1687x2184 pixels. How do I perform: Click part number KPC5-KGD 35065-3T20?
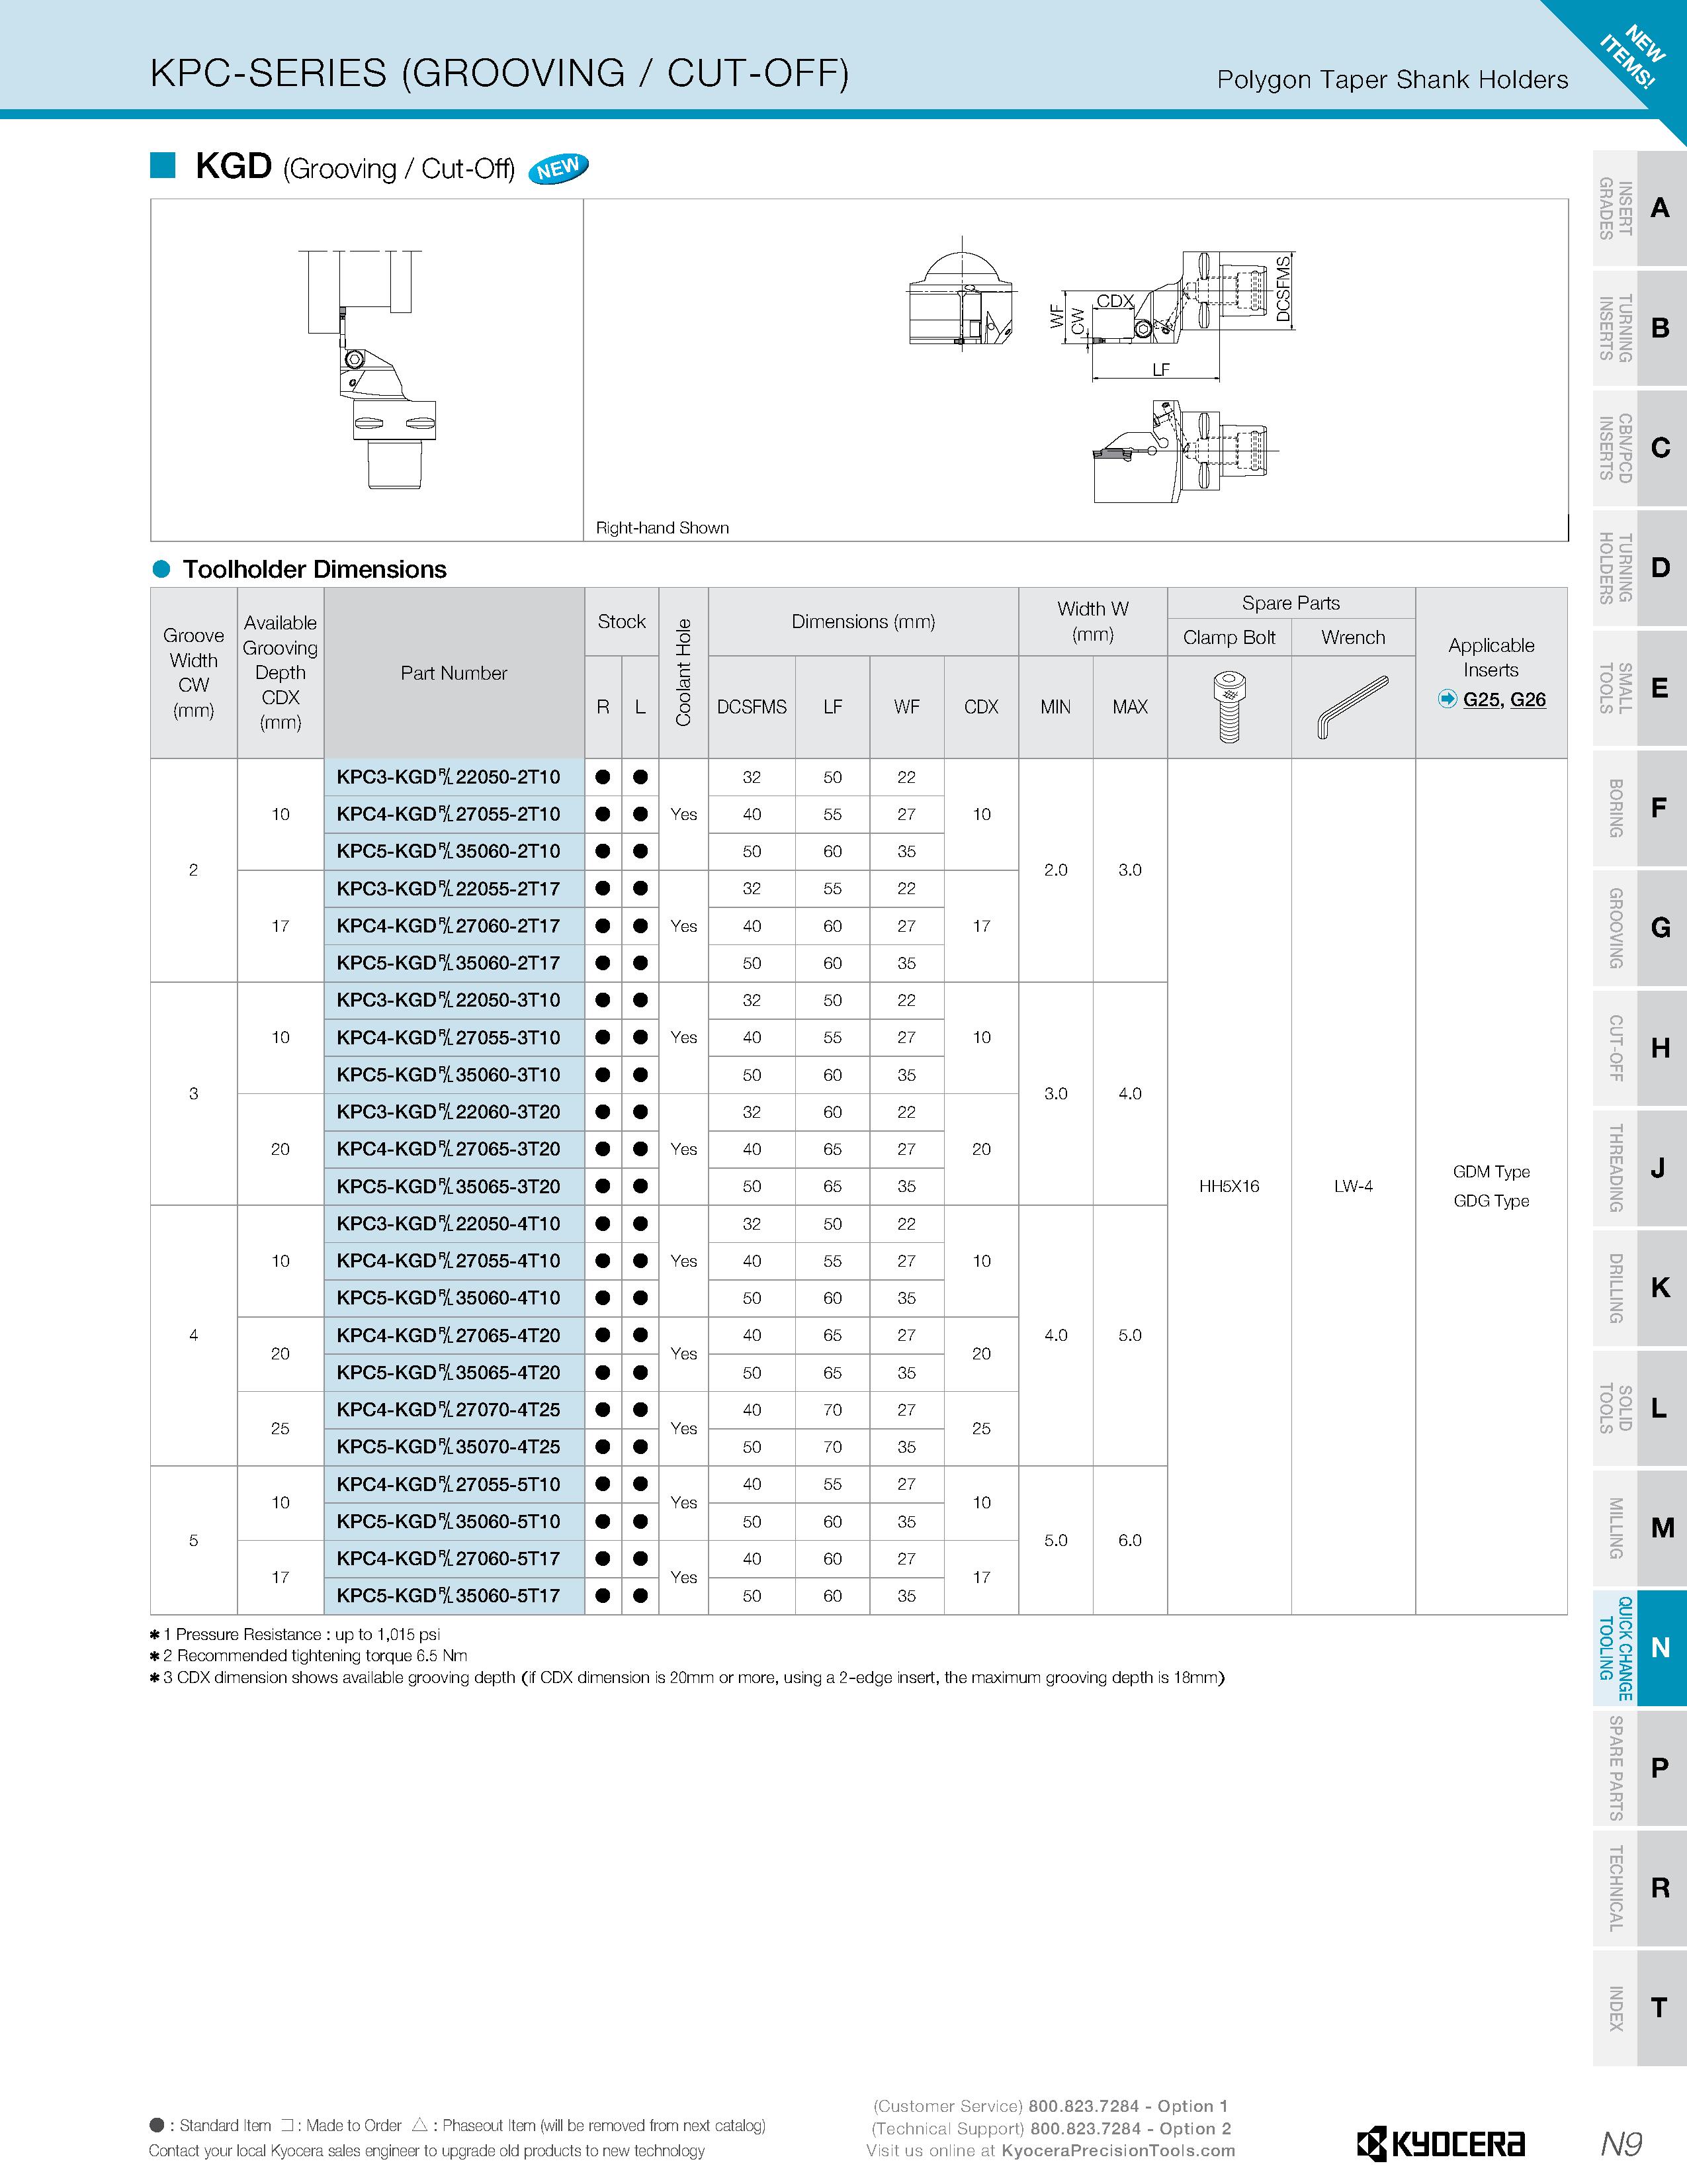tap(449, 1186)
